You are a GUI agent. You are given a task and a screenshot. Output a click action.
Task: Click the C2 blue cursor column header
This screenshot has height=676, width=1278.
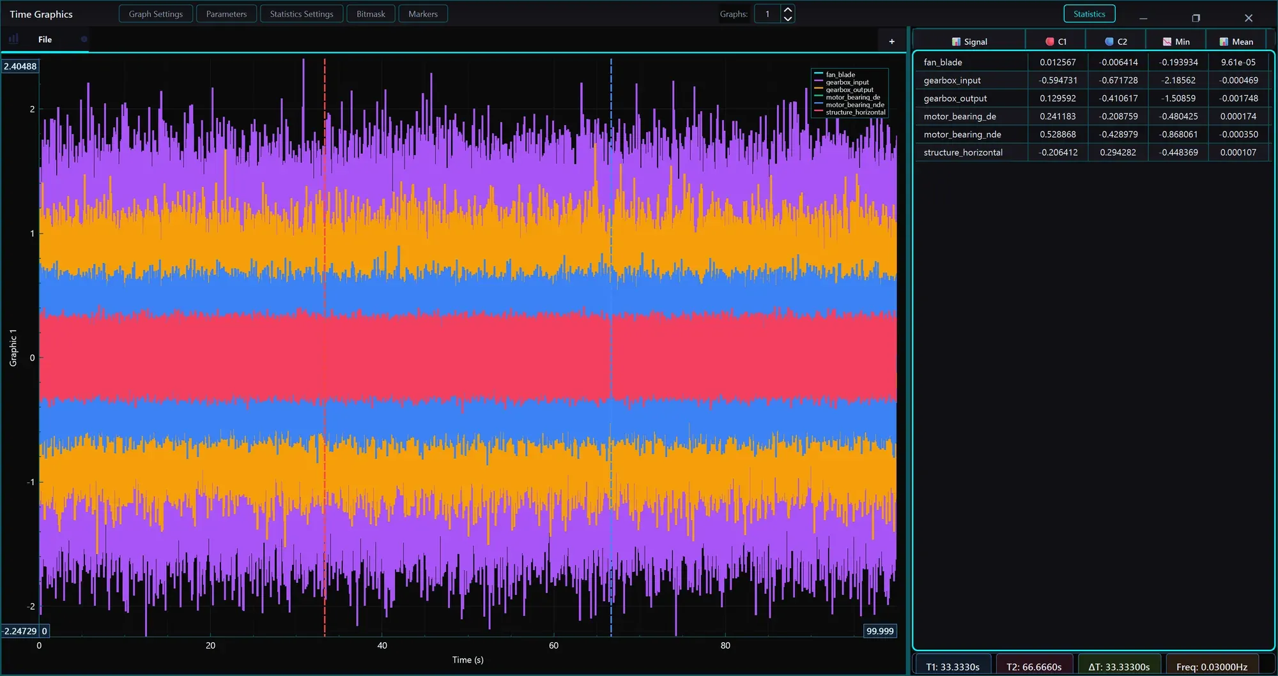[x=1116, y=41]
